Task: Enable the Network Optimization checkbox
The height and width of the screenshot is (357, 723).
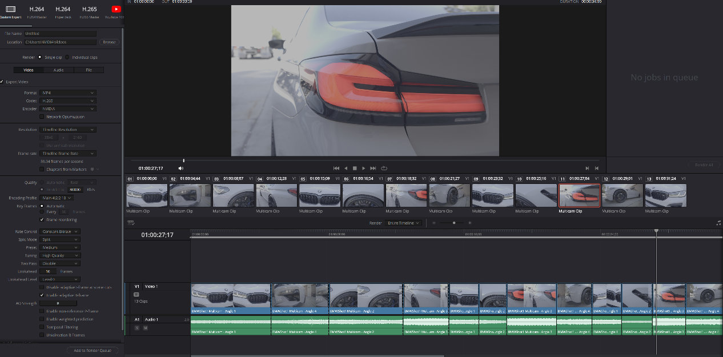Action: tap(42, 117)
